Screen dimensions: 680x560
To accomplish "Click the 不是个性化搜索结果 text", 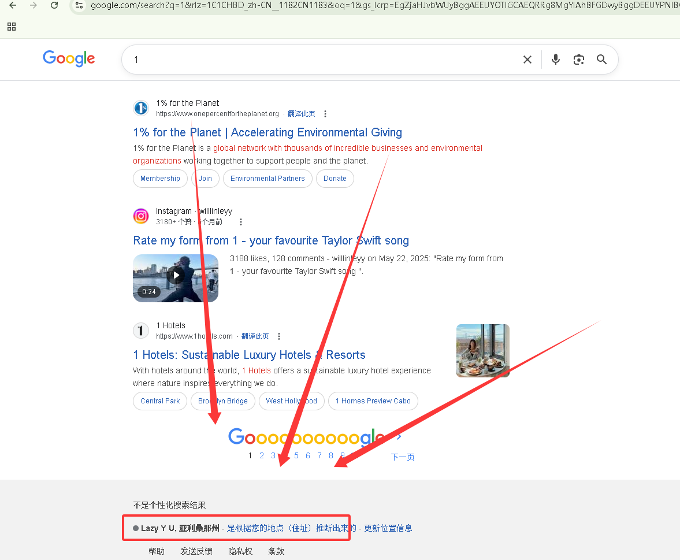I will [x=169, y=505].
